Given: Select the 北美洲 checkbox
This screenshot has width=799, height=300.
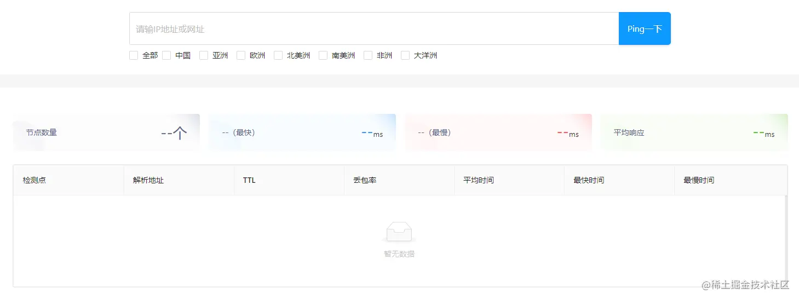Looking at the screenshot, I should coord(278,55).
